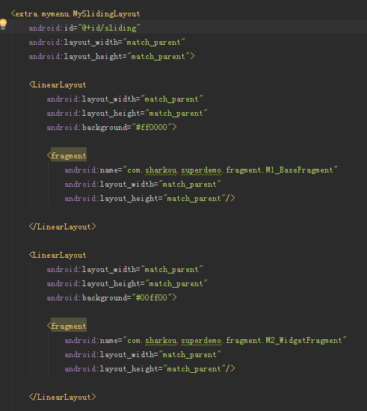Click the first closing </LinearLayout> tag
367x411 pixels.
tap(62, 226)
